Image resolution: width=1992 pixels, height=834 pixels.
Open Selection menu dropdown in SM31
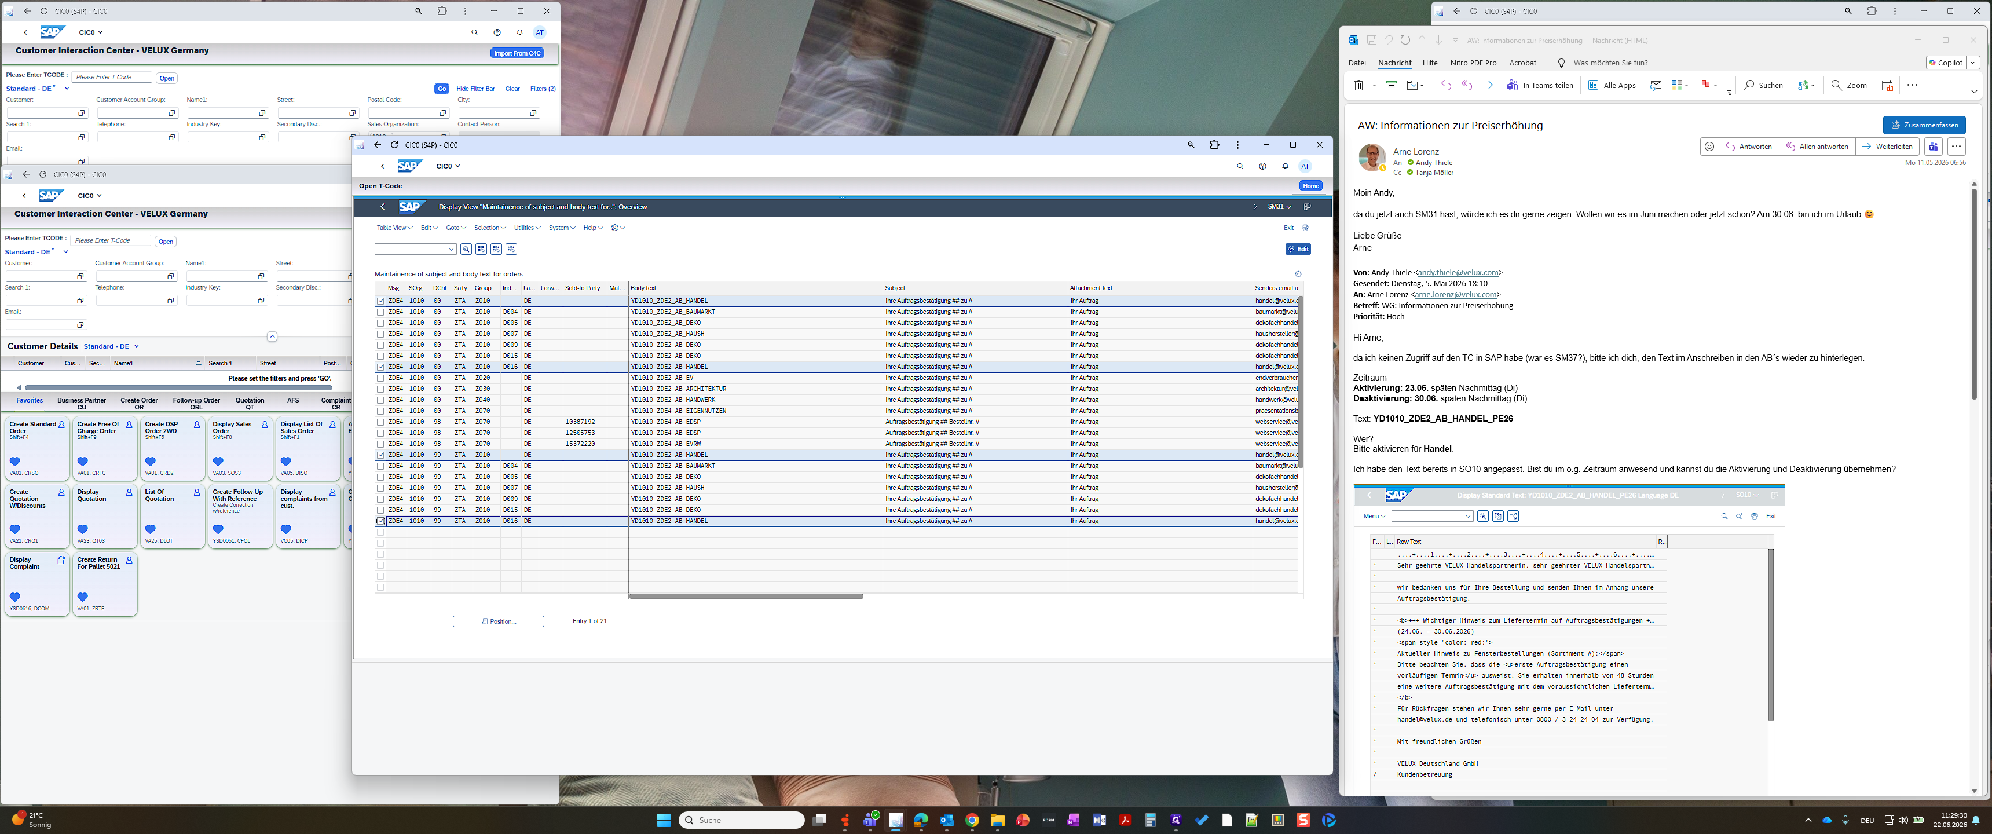[x=489, y=228]
